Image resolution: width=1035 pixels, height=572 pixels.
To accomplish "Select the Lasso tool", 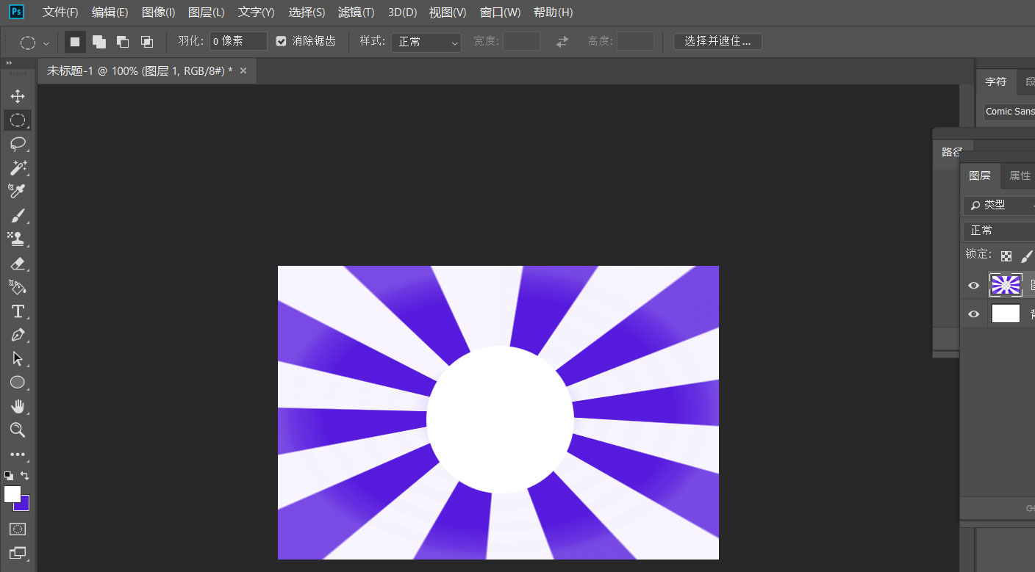I will click(x=18, y=144).
